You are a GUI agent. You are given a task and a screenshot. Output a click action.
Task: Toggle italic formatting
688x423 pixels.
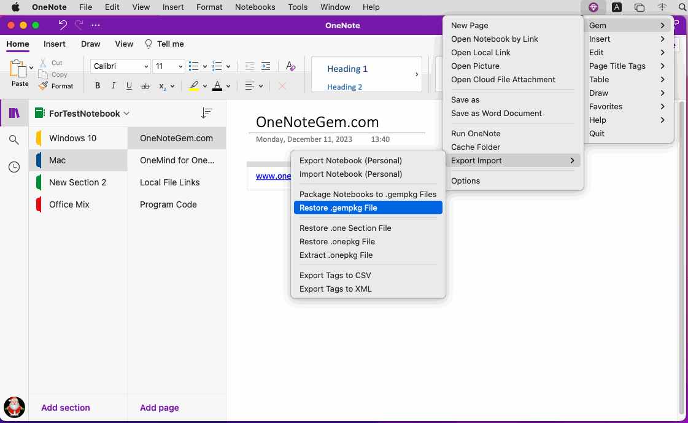tap(113, 85)
